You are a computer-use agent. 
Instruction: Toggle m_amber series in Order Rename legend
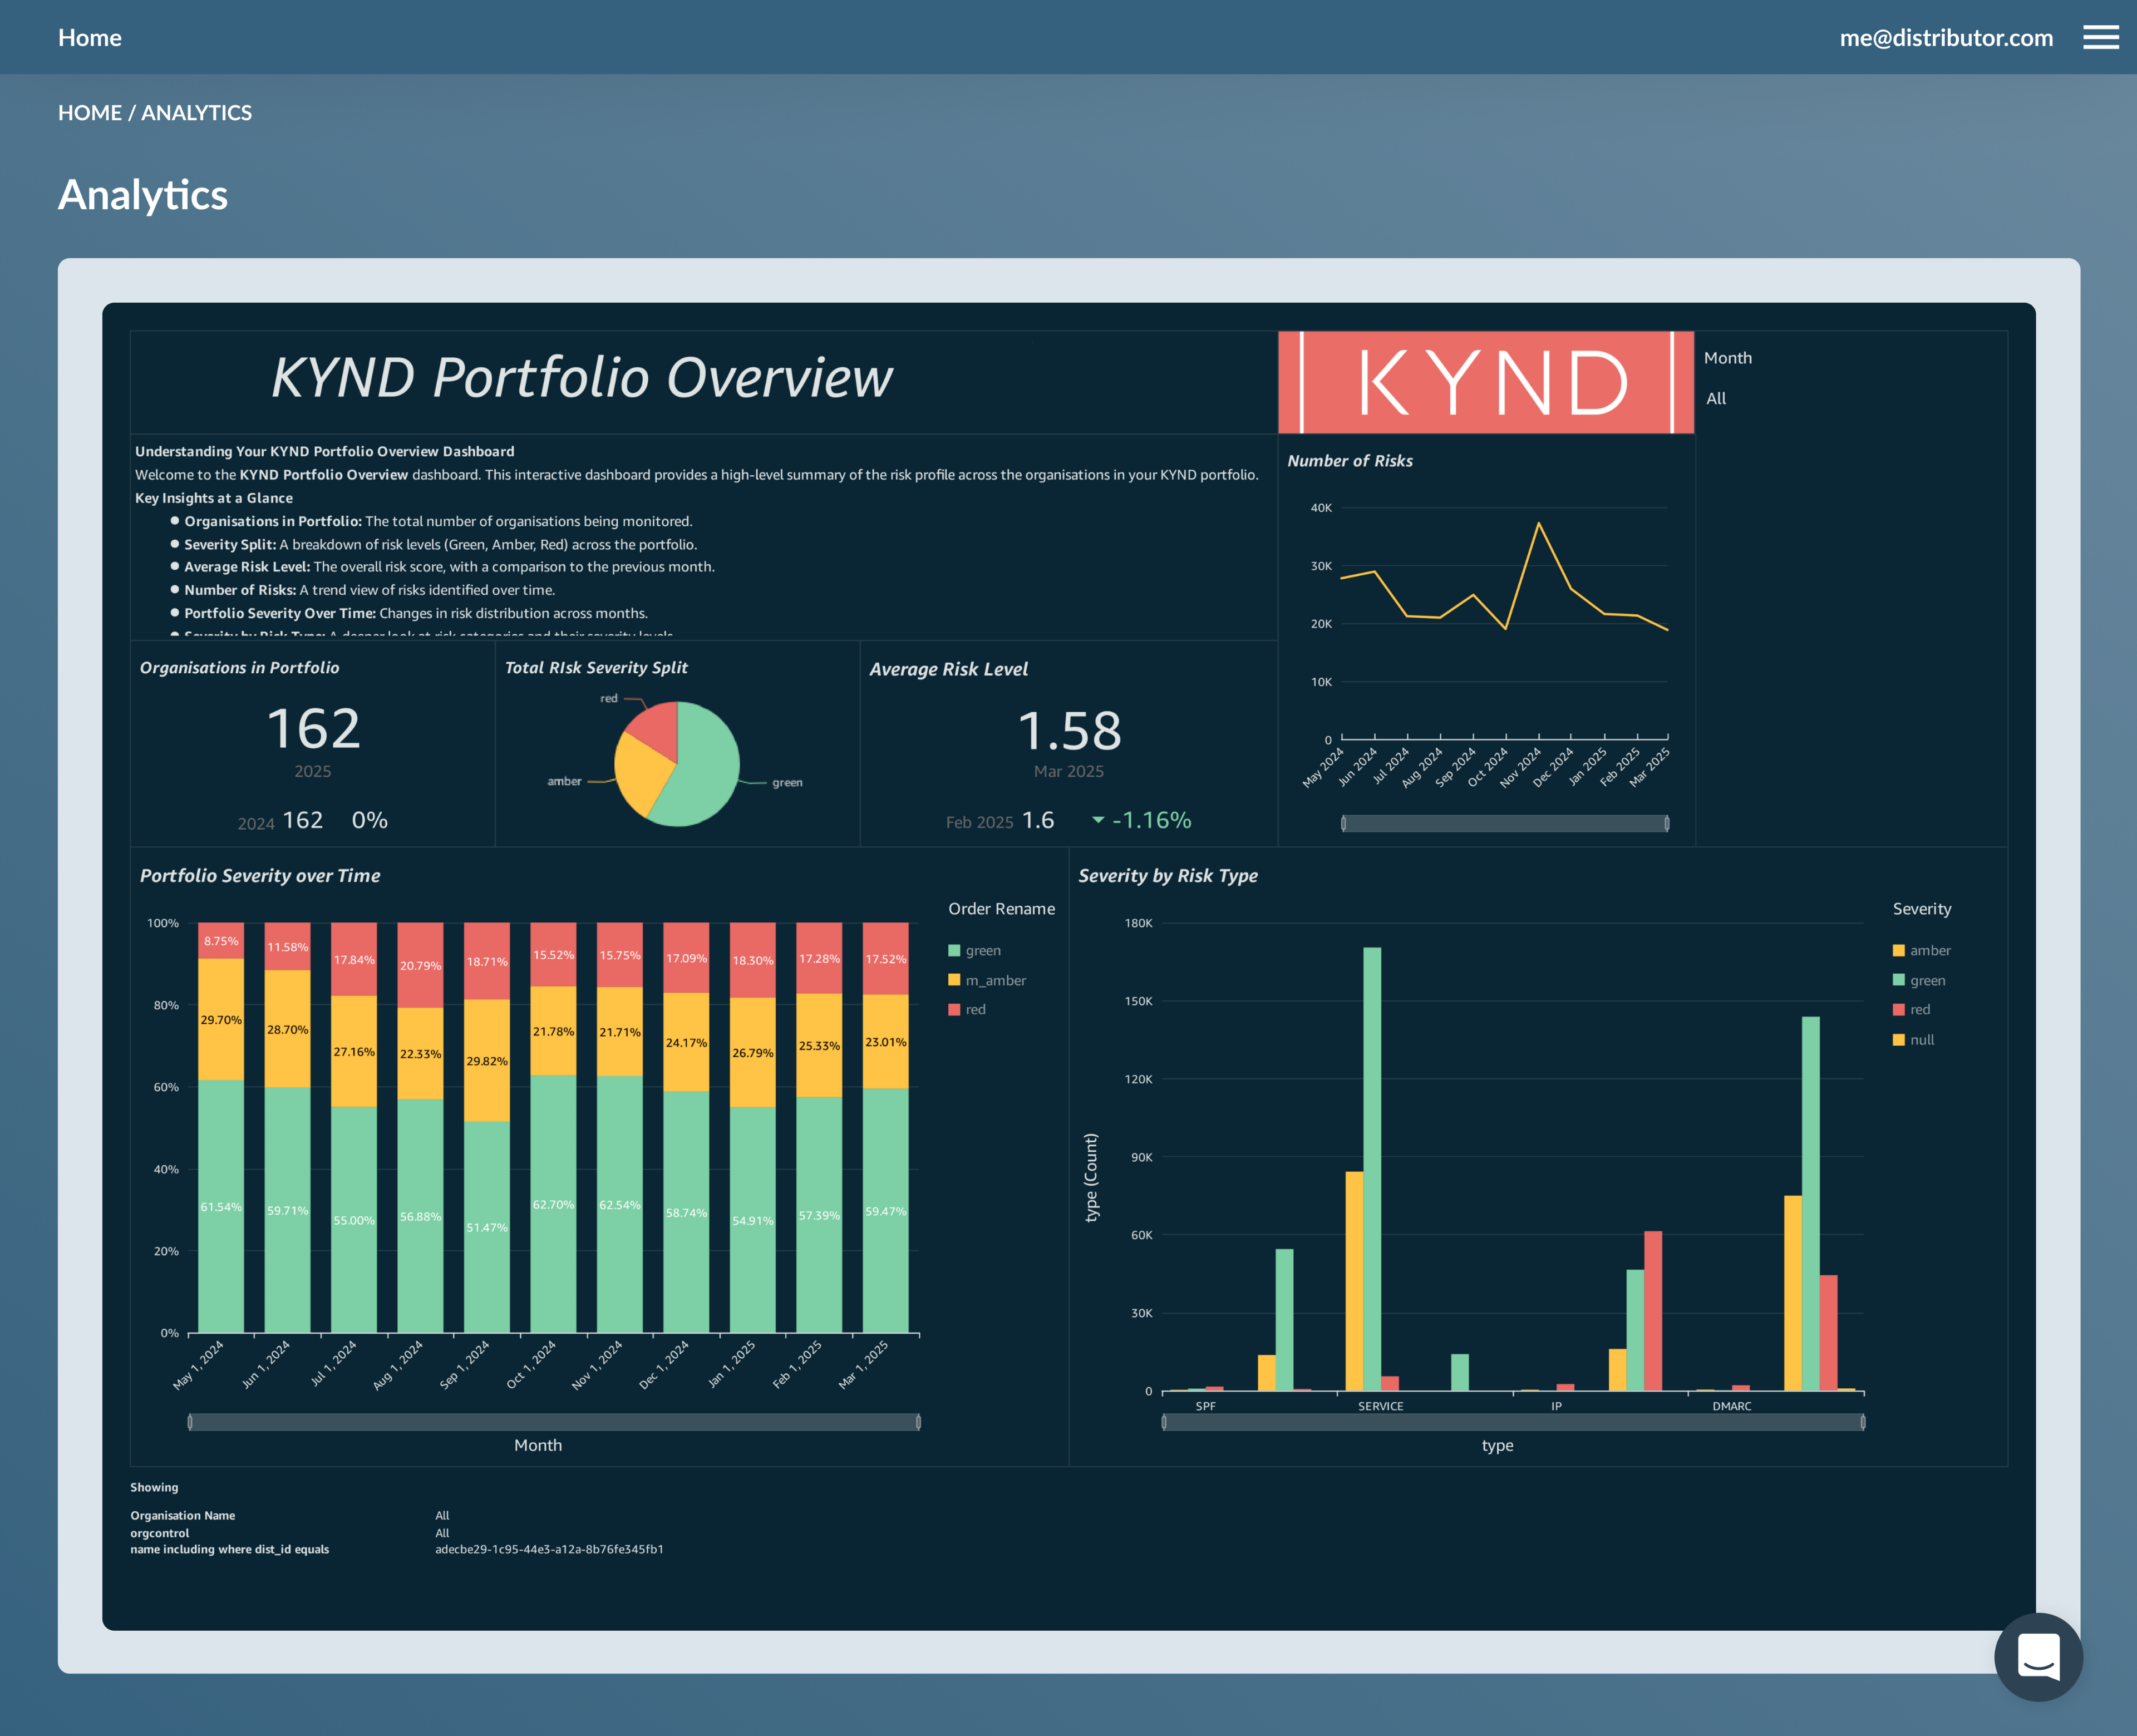994,980
